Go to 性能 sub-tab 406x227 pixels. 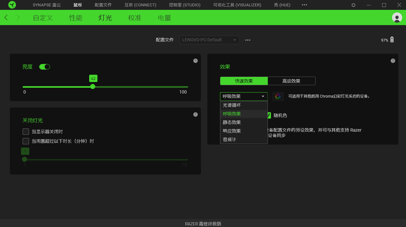(x=76, y=18)
